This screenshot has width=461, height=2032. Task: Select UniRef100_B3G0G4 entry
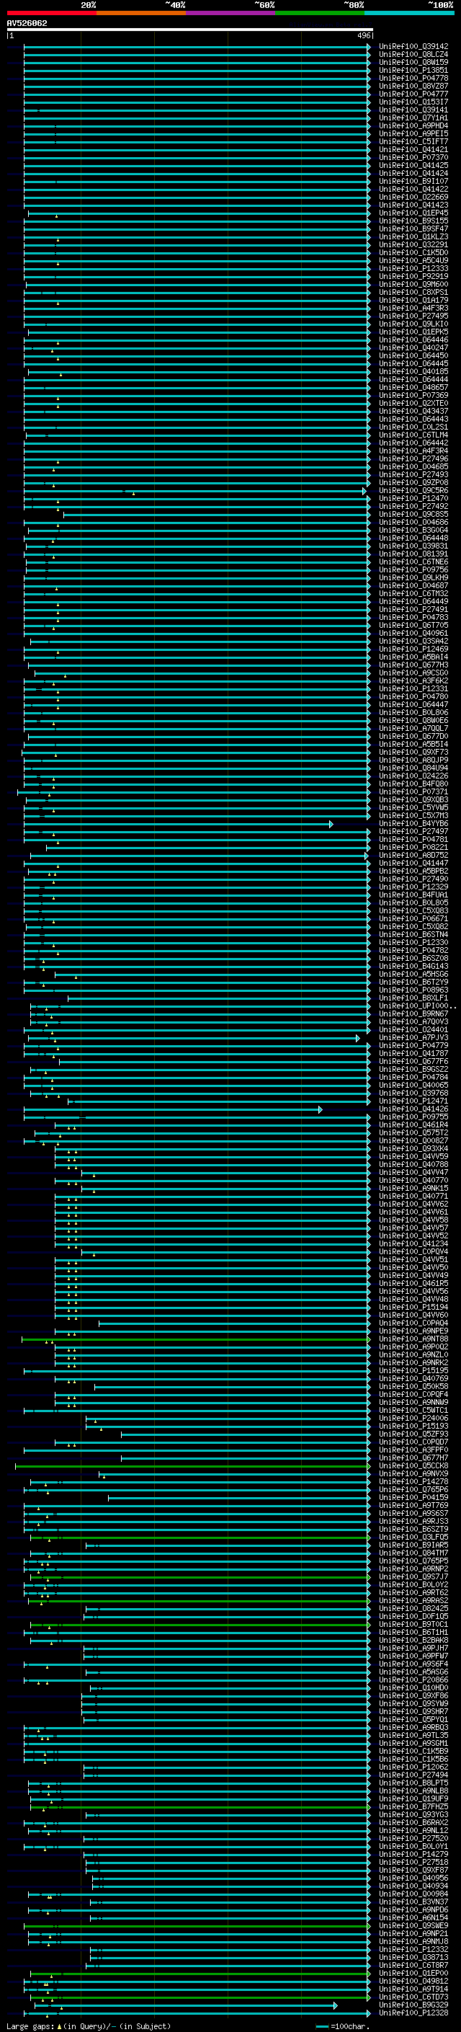(413, 530)
